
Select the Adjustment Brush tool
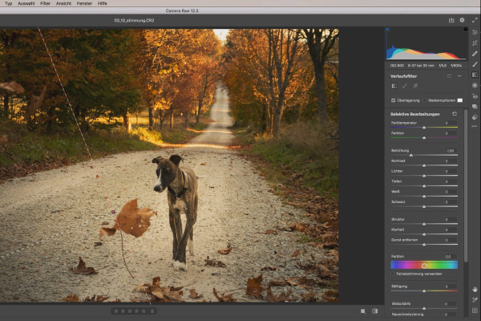click(475, 64)
